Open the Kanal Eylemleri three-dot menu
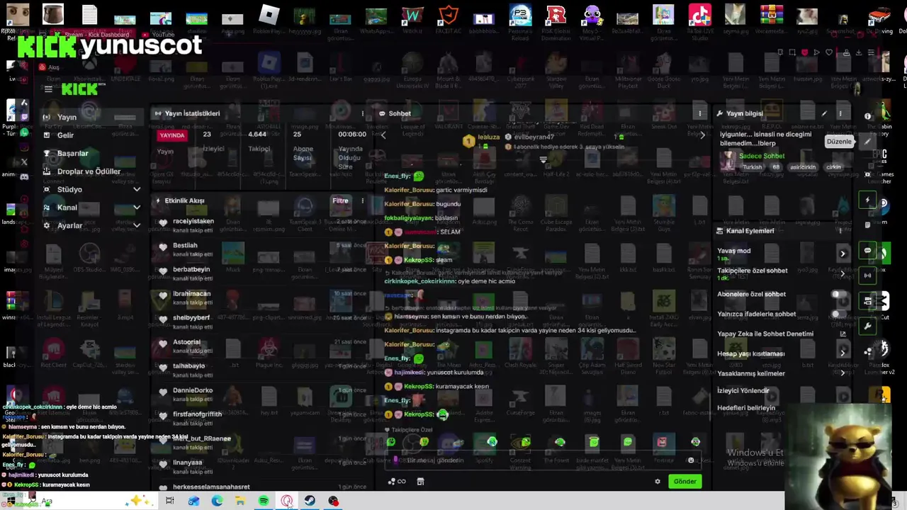 pos(840,231)
